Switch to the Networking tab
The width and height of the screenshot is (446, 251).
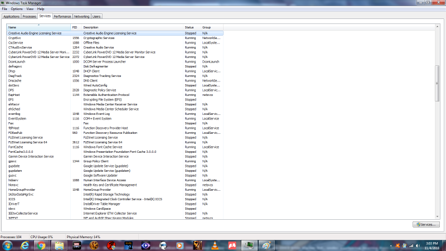(81, 17)
